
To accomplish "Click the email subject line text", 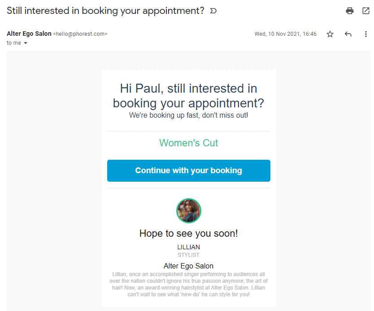I will click(105, 11).
